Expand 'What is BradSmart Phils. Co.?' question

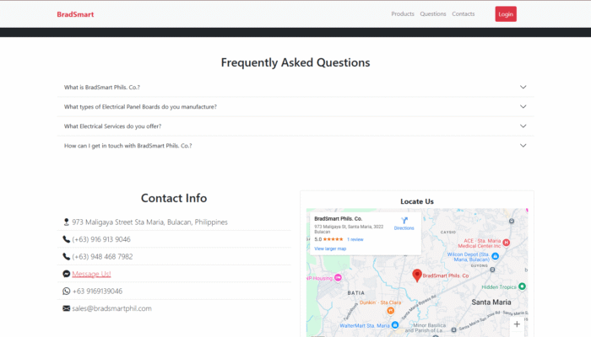pyautogui.click(x=295, y=88)
